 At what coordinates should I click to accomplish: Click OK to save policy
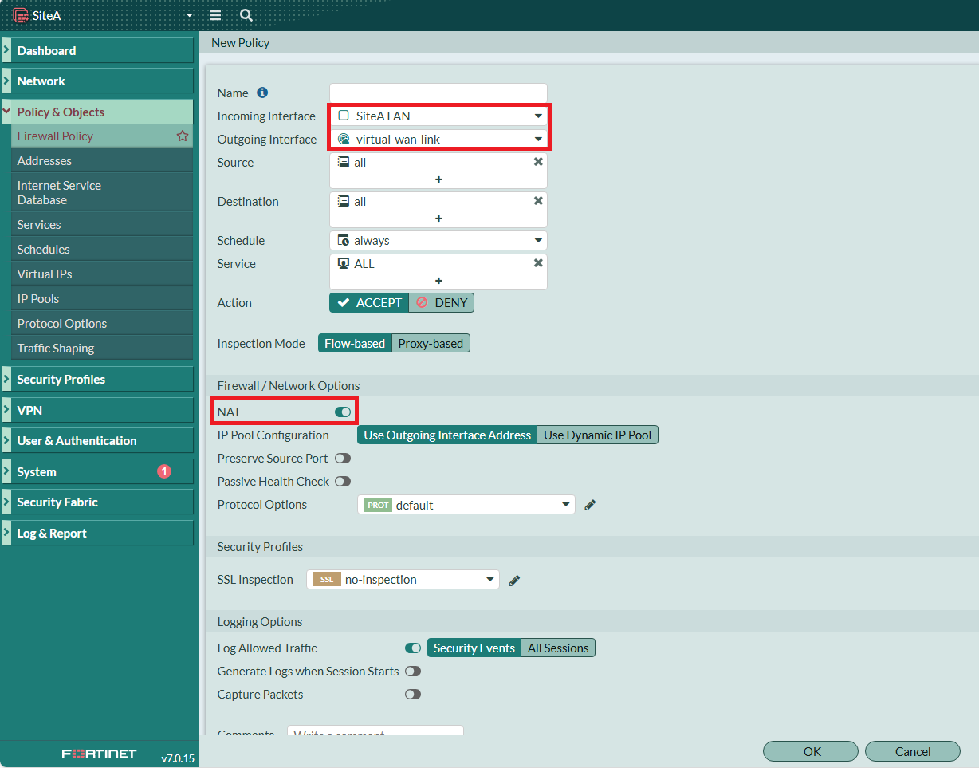pyautogui.click(x=811, y=751)
